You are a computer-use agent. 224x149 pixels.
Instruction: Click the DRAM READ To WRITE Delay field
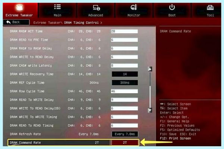(124, 100)
